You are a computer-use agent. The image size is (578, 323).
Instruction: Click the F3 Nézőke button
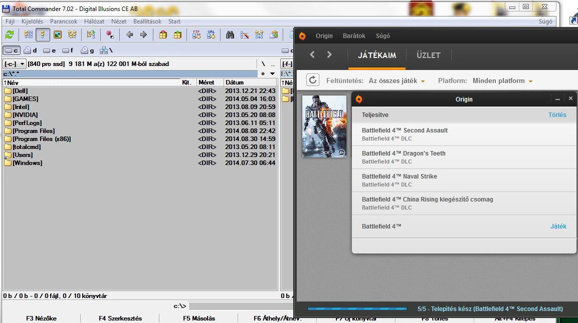(41, 318)
